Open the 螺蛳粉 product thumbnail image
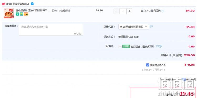This screenshot has width=197, height=98. point(9,14)
